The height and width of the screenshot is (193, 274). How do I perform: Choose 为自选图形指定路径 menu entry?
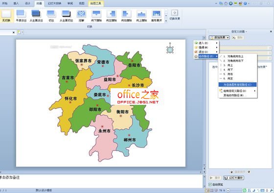(237, 85)
